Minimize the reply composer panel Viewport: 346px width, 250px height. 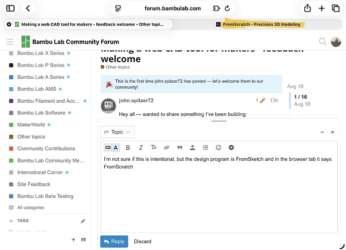pos(322,132)
